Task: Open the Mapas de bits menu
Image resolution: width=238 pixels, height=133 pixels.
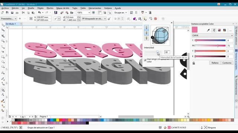Action: click(x=63, y=8)
